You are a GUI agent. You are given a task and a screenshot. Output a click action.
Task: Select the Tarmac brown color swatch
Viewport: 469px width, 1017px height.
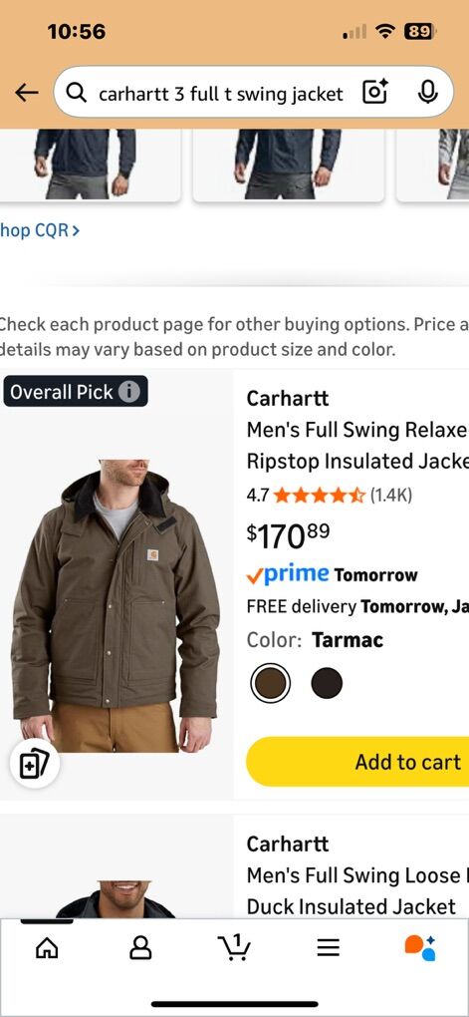(270, 683)
